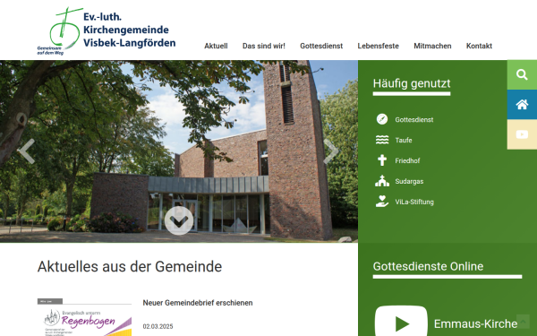Click the date 02.03.2025
Screen dimensions: 537x336
coord(158,326)
